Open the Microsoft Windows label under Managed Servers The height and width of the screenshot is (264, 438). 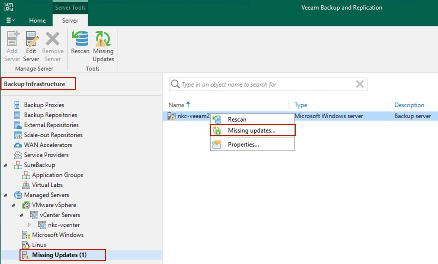58,235
